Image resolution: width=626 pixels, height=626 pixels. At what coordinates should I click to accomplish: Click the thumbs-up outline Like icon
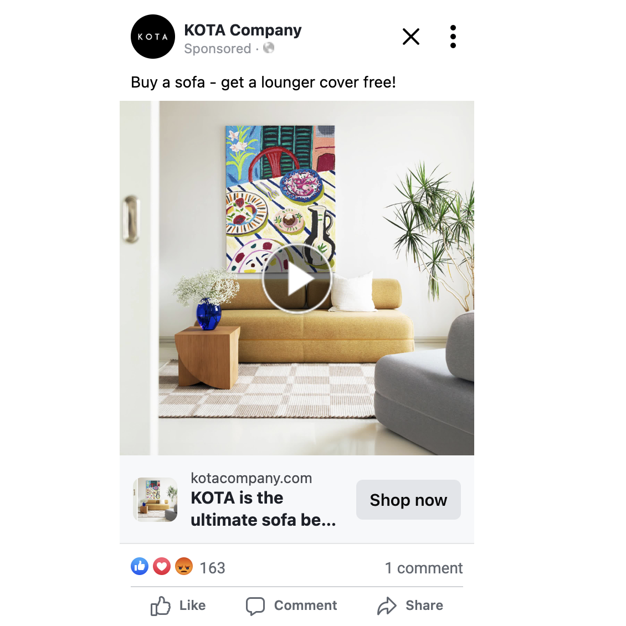click(161, 606)
